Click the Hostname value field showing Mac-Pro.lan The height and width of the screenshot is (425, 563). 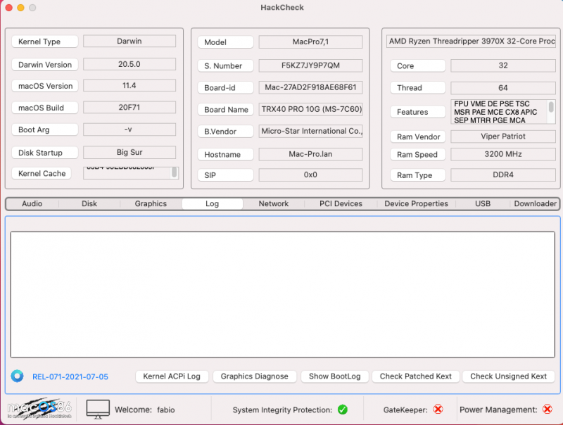(x=310, y=154)
